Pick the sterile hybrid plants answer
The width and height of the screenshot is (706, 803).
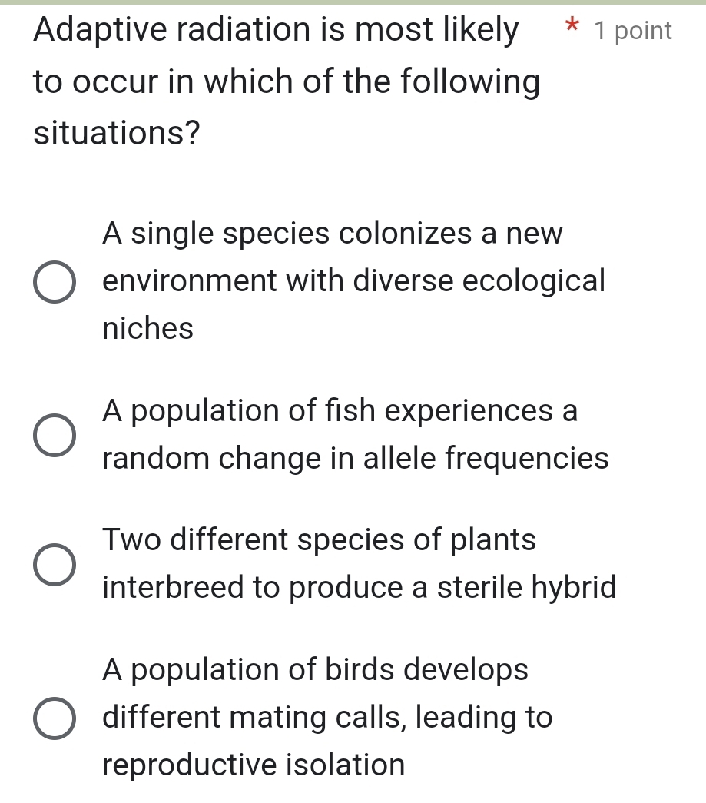54,563
